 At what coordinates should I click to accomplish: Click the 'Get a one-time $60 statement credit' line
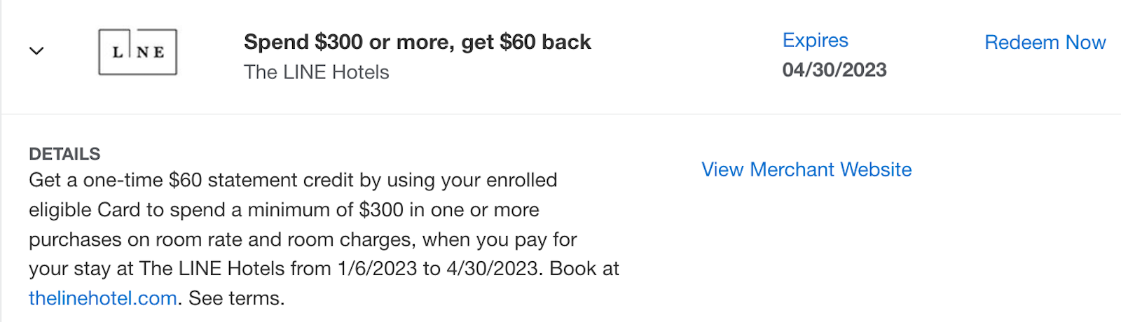293,181
